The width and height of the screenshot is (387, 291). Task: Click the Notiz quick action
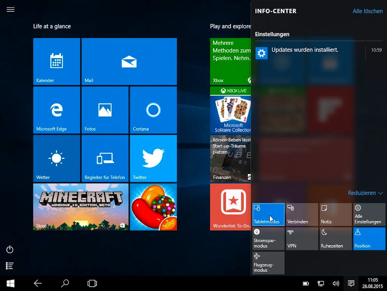click(336, 215)
